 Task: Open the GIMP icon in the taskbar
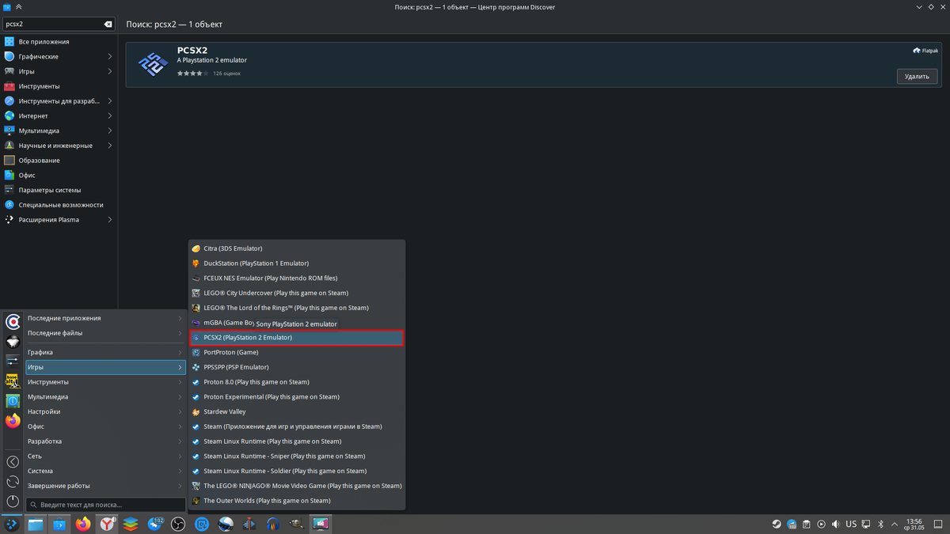(297, 524)
